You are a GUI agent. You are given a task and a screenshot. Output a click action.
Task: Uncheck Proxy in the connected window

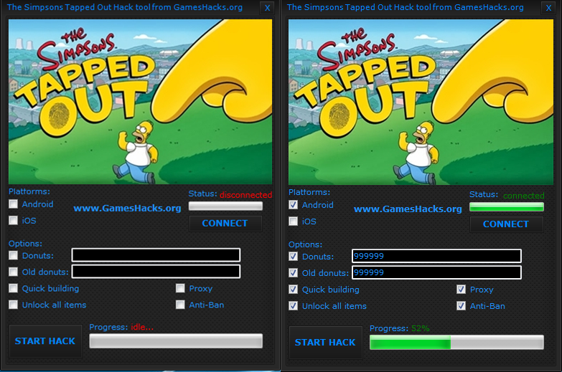click(461, 290)
